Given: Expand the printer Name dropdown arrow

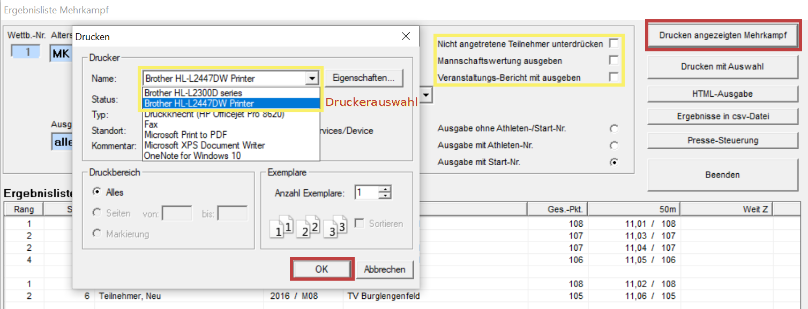Looking at the screenshot, I should [312, 79].
